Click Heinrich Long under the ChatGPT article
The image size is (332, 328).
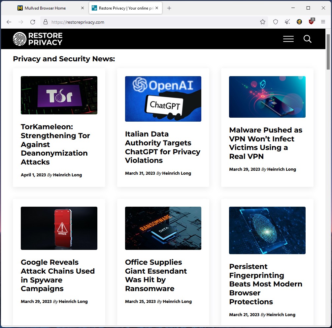click(x=177, y=173)
